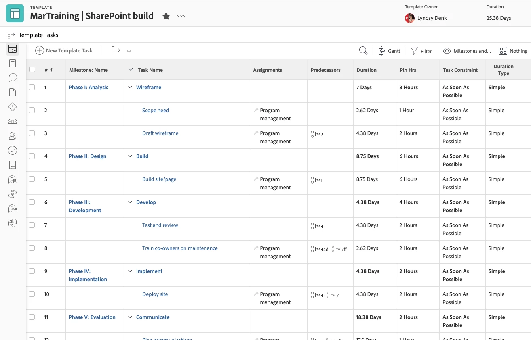The height and width of the screenshot is (340, 531).
Task: Click the 7ff predecessor in row 8
Action: (x=339, y=249)
